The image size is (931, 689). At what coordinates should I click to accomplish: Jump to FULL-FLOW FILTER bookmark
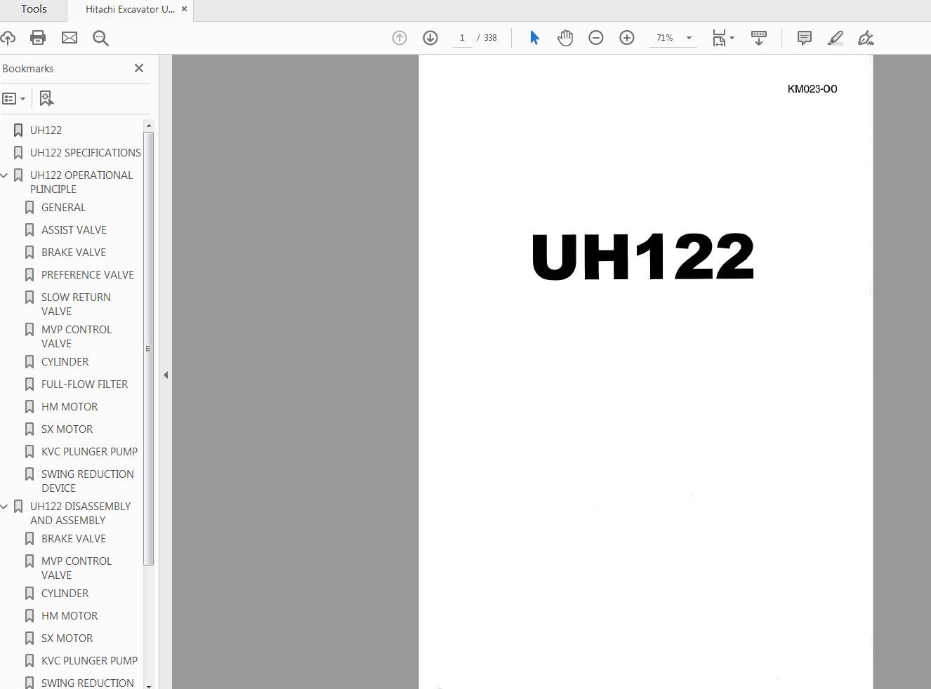pyautogui.click(x=84, y=384)
